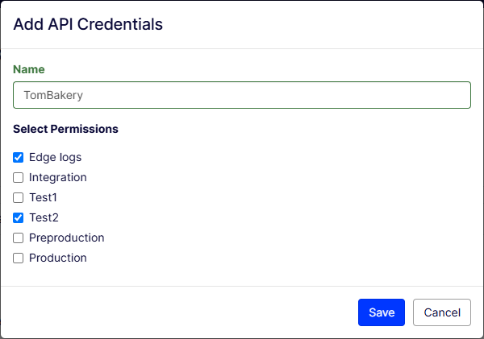Click the 'Edge logs' label text
This screenshot has width=484, height=339.
pyautogui.click(x=55, y=158)
